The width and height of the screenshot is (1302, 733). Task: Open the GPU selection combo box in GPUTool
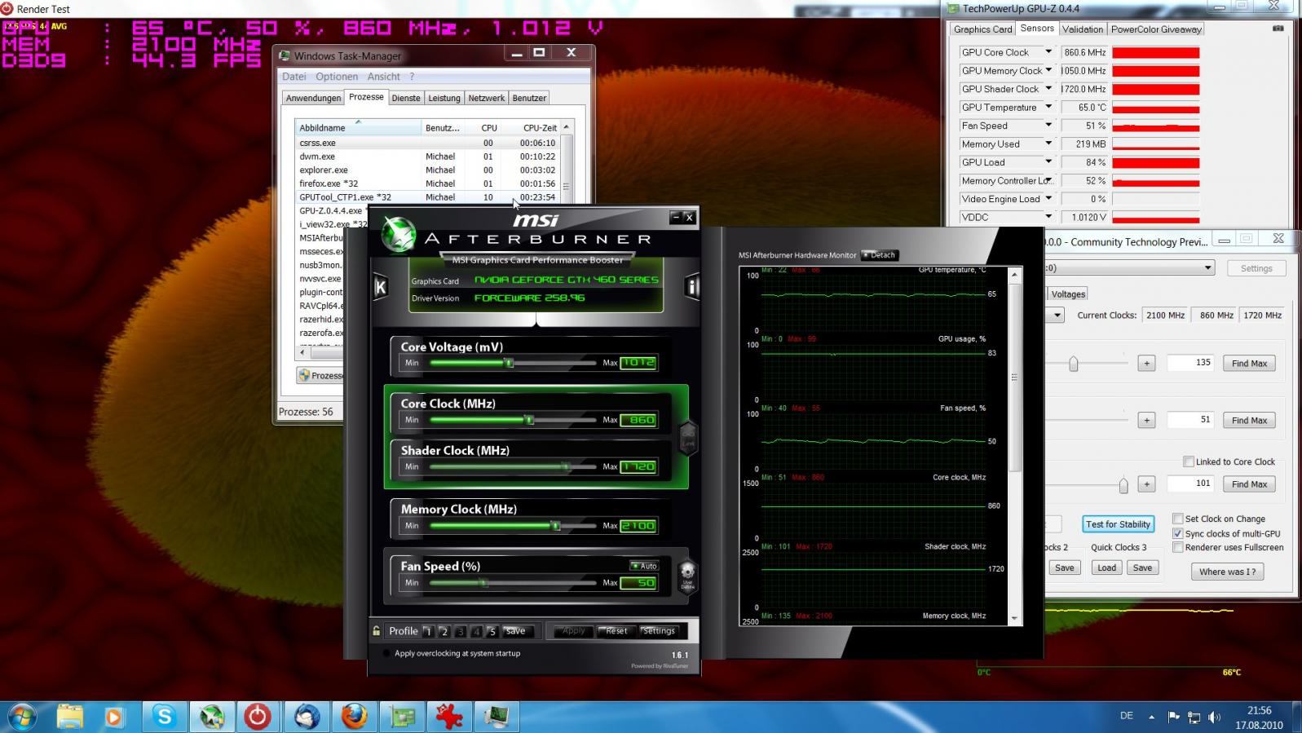(x=1129, y=267)
